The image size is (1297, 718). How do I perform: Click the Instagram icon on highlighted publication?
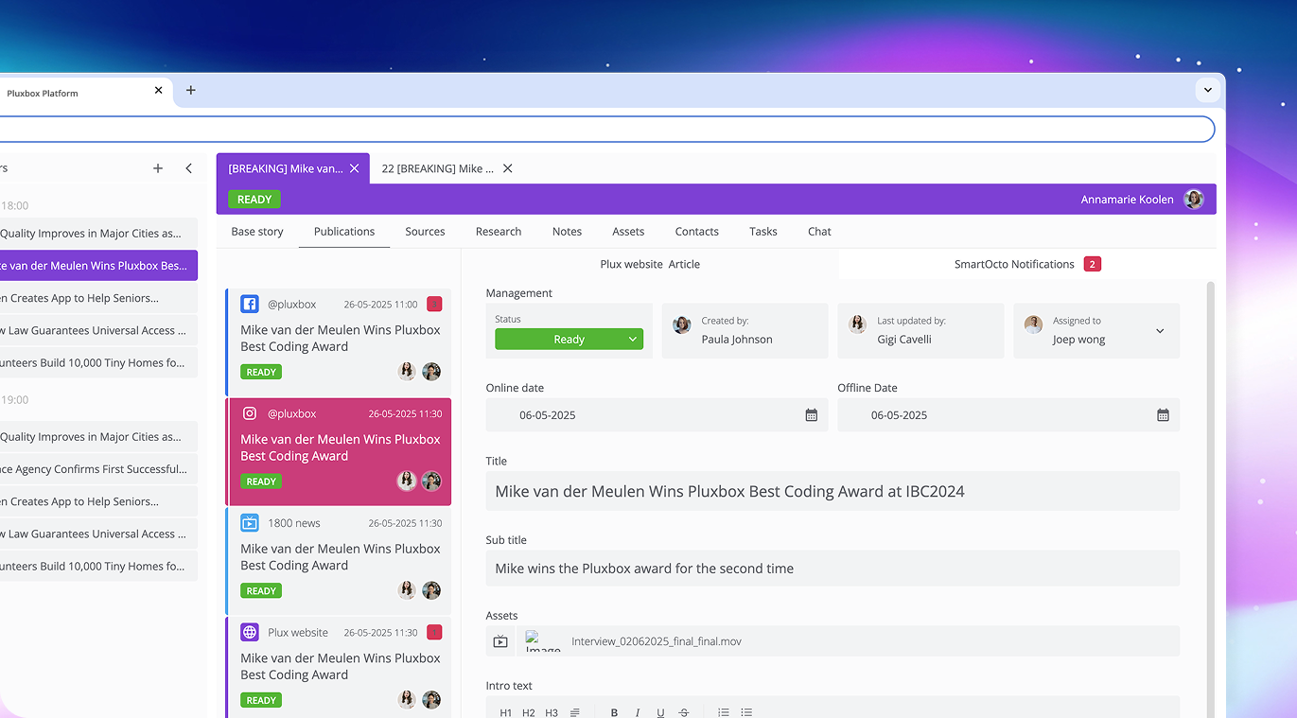pyautogui.click(x=250, y=413)
